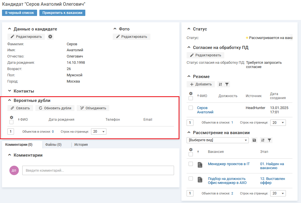
Task: Check the Серов Анатолий resume row checkbox
Action: point(191,108)
